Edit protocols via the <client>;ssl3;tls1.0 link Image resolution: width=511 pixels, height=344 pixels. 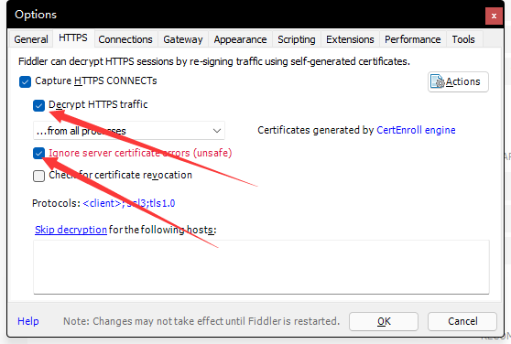tap(129, 203)
